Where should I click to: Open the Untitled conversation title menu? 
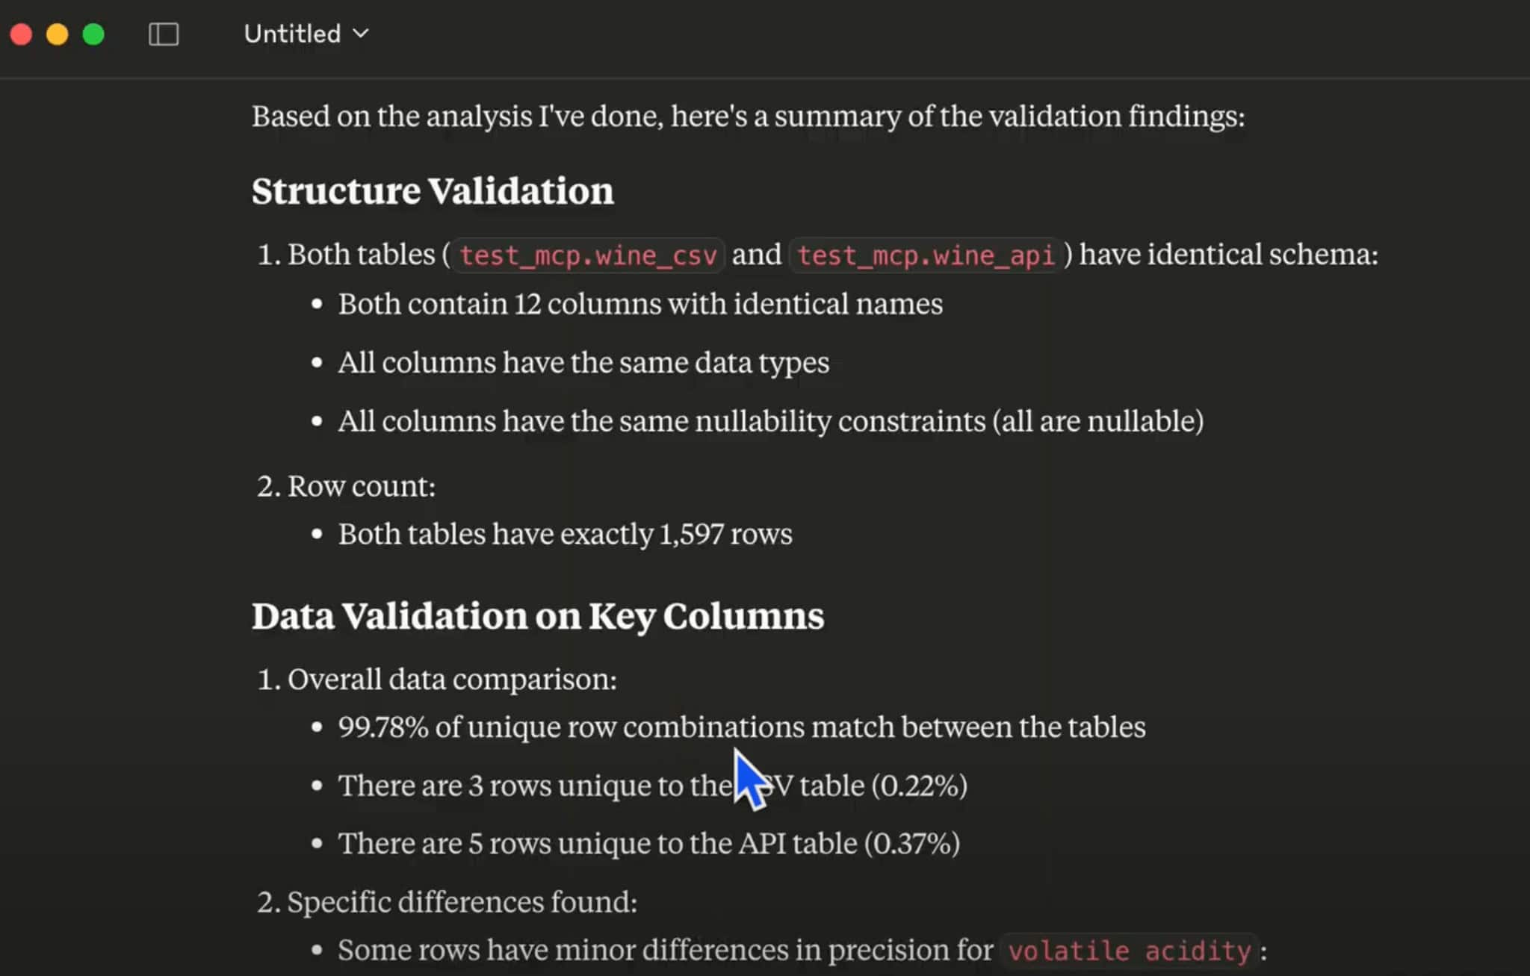pos(306,34)
